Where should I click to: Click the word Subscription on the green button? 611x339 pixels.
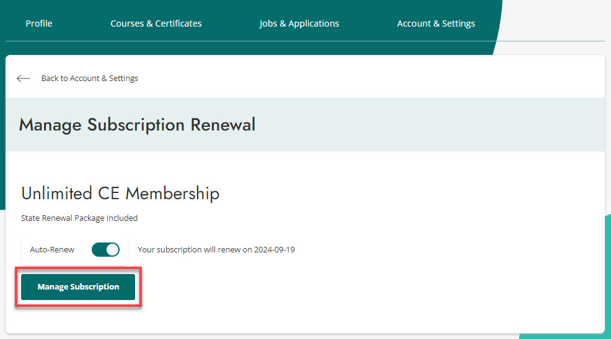[x=95, y=287]
